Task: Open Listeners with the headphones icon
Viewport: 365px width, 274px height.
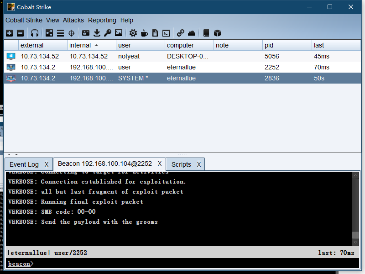Action: pos(35,33)
